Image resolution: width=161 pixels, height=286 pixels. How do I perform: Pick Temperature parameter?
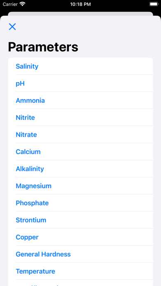[80, 271]
